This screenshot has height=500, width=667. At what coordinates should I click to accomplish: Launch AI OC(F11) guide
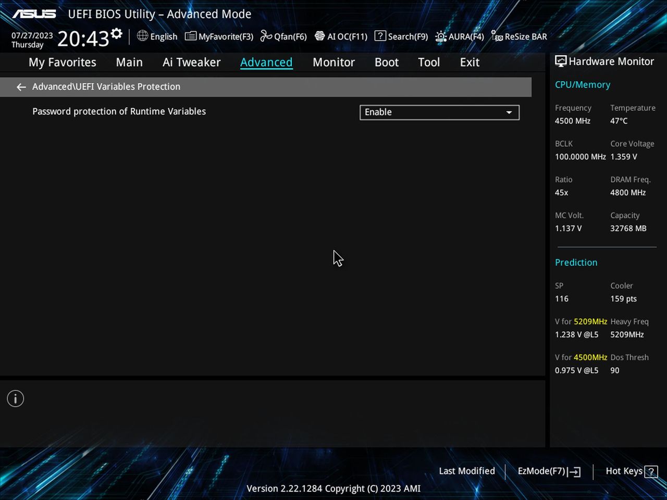[341, 36]
